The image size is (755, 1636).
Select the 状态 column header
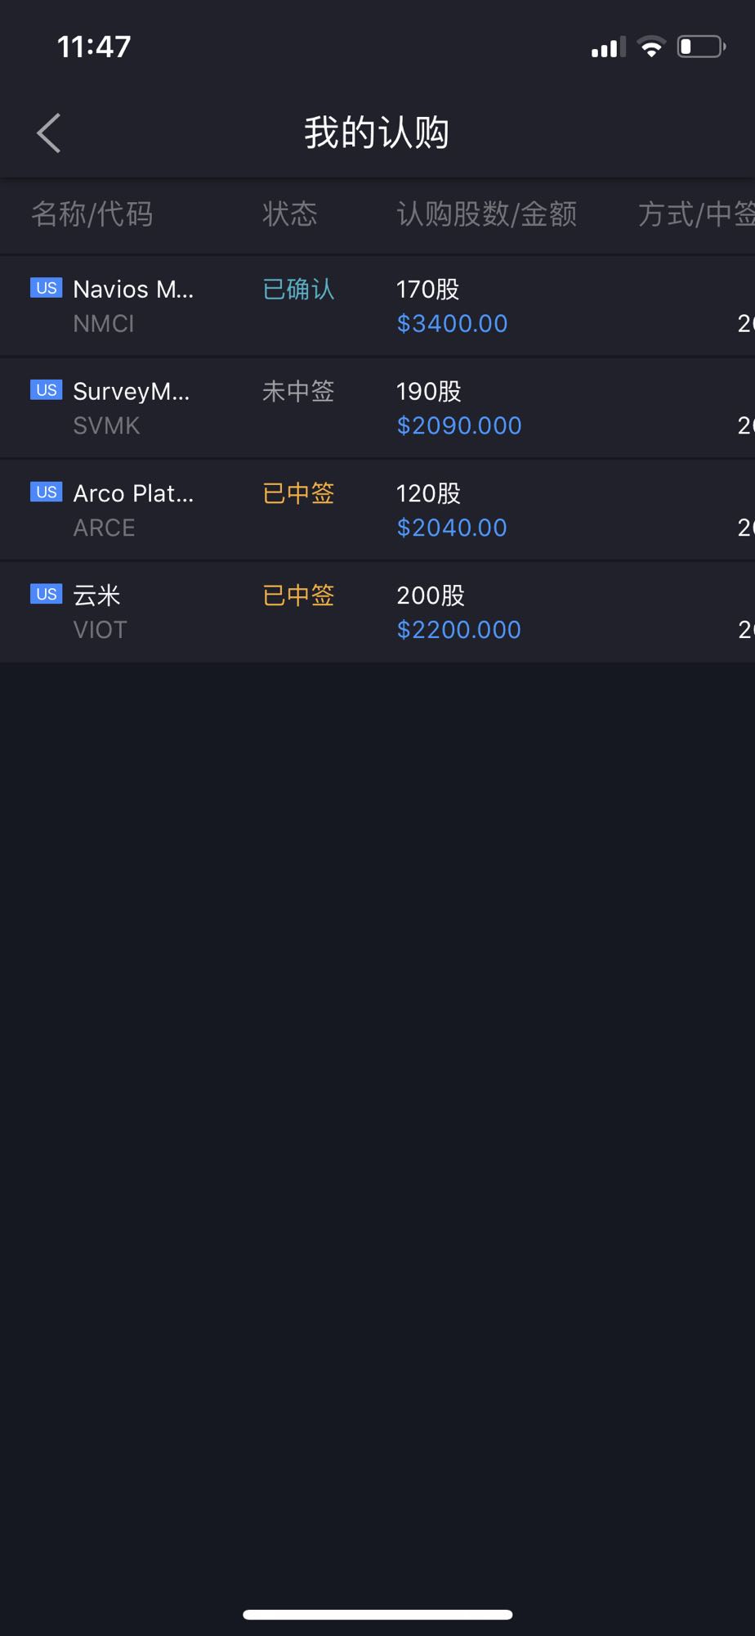290,214
